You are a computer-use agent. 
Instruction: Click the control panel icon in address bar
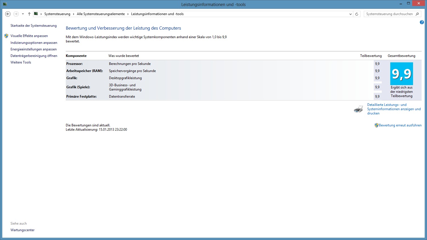click(36, 14)
